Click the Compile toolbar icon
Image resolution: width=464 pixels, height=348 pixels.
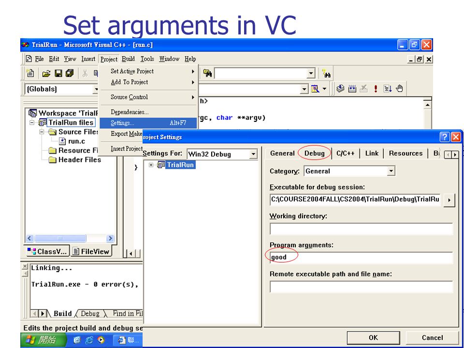coord(340,88)
